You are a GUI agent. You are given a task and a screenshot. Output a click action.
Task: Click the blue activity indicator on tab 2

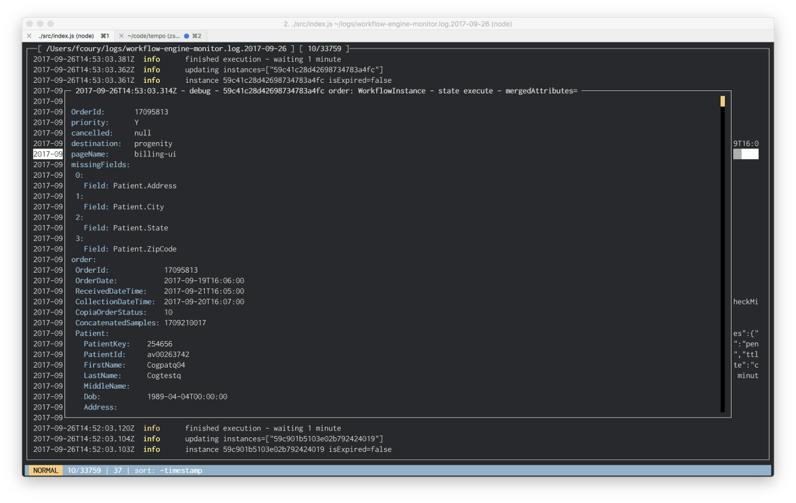[187, 36]
